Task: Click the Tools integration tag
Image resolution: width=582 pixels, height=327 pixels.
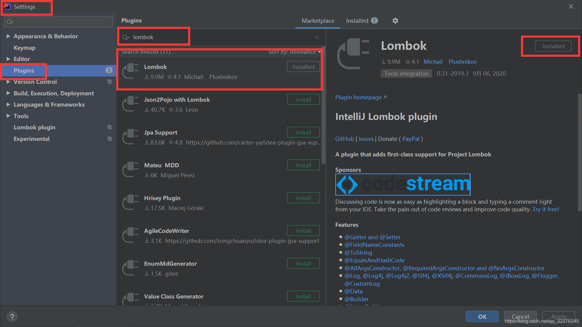Action: tap(406, 73)
